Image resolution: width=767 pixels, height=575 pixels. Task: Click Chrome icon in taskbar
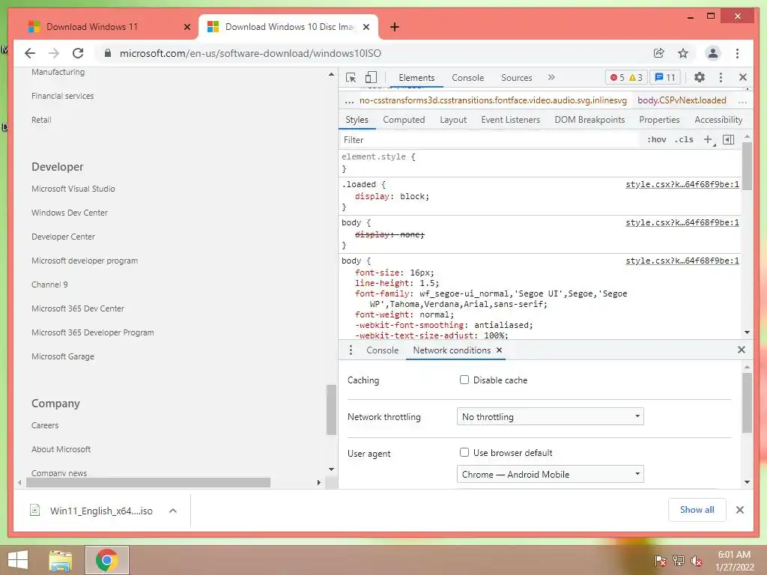(x=107, y=560)
